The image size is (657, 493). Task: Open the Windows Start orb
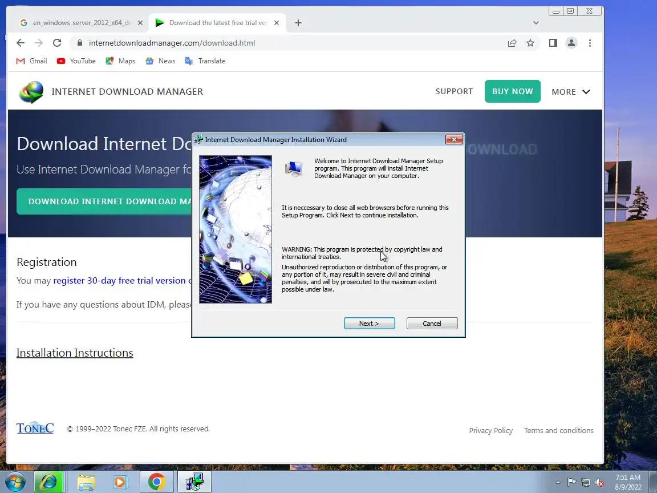[15, 482]
